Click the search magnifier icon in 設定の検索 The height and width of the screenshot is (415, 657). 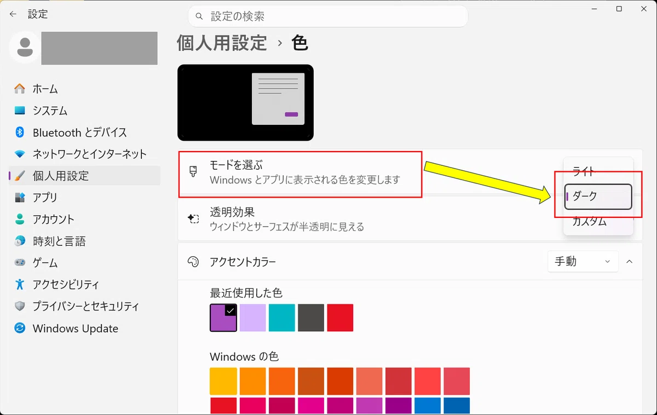tap(200, 16)
